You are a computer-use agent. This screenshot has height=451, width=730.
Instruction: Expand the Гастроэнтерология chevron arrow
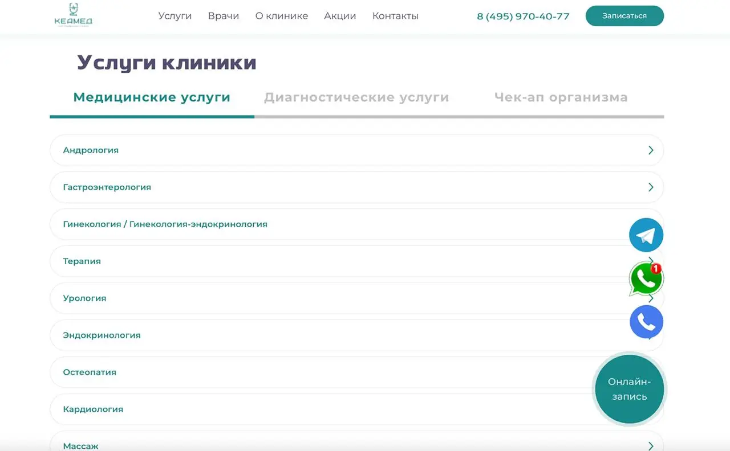pos(651,187)
